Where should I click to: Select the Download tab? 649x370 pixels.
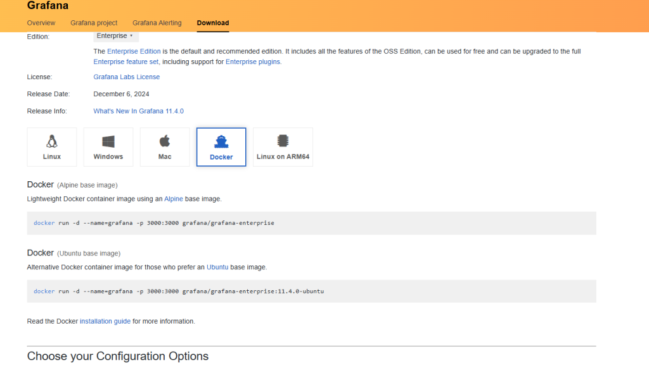pyautogui.click(x=213, y=23)
